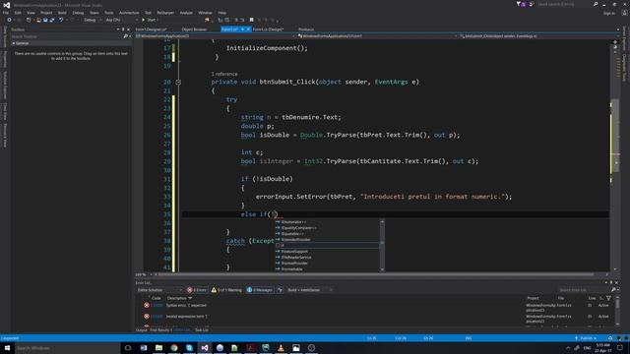The height and width of the screenshot is (354, 630).
Task: Click the Visual Studio taskbar icon
Action: pos(205,348)
